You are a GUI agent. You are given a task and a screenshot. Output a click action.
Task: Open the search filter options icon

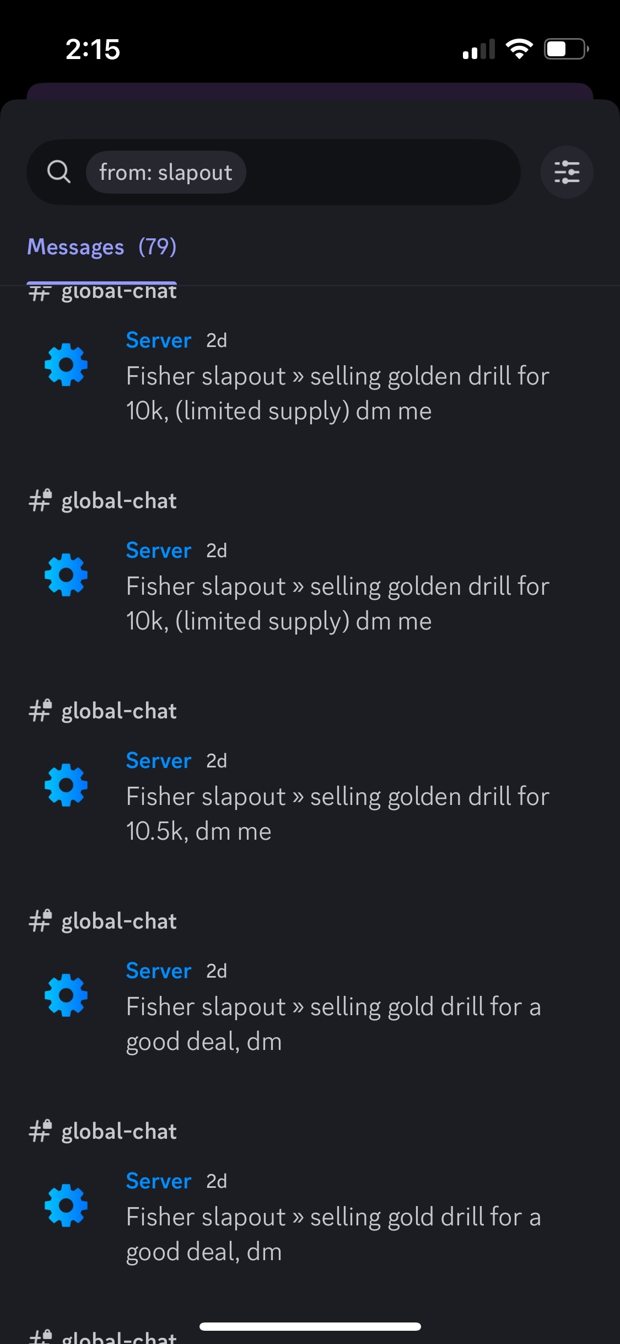click(567, 172)
